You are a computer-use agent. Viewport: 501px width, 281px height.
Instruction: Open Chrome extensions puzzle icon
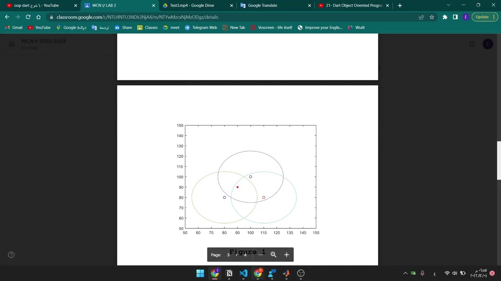(x=445, y=17)
